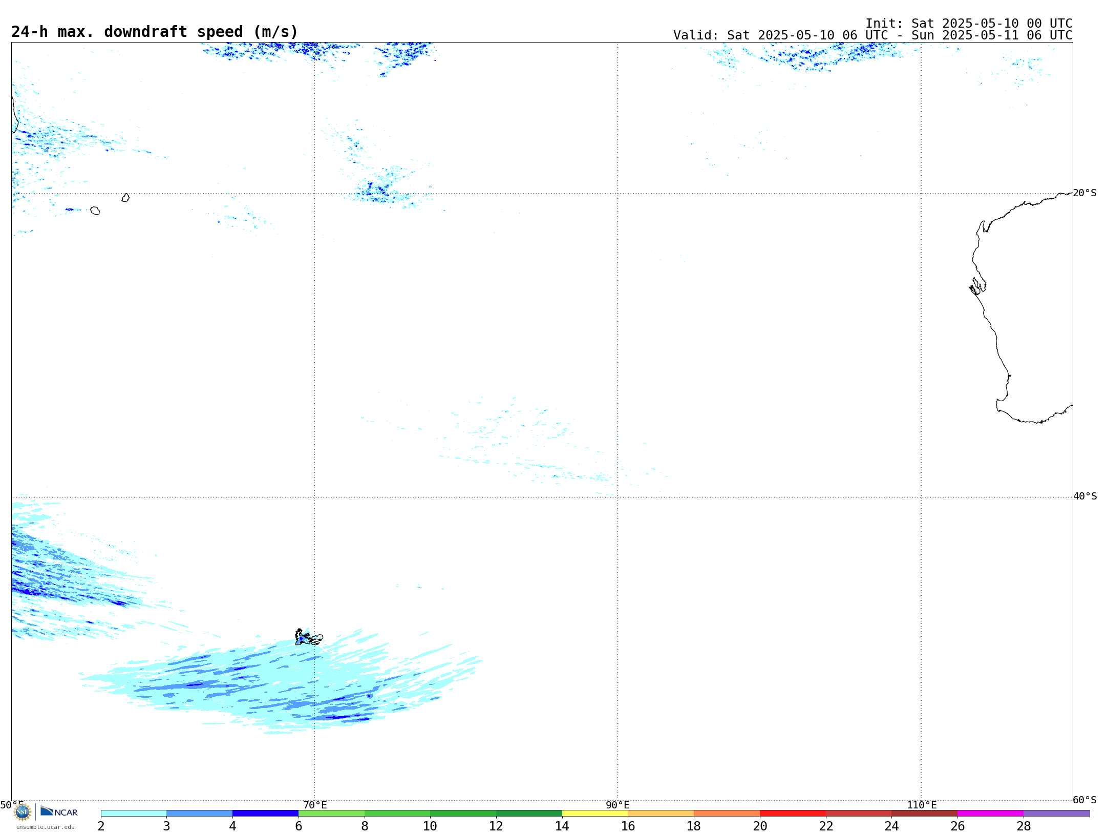The height and width of the screenshot is (833, 1106).
Task: Click the colorbar tick label '2'
Action: point(101,826)
